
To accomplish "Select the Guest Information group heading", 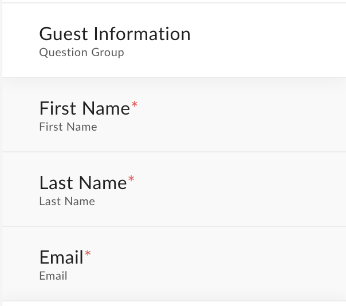I will [x=115, y=34].
